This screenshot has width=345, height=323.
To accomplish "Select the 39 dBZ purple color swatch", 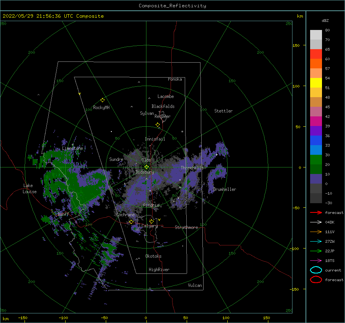I will point(316,131).
